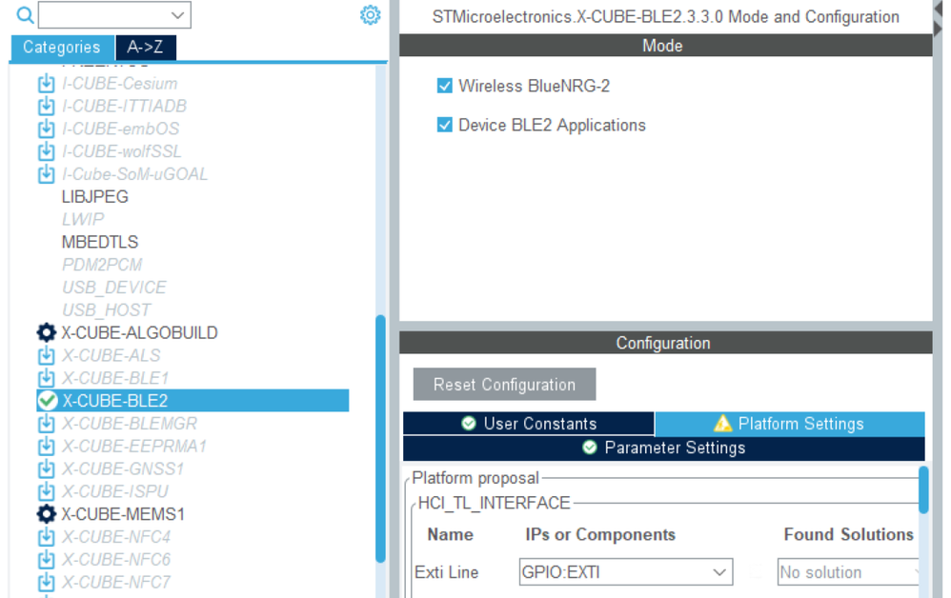This screenshot has width=951, height=598.
Task: Select X-CUBE-ALGOBUILD in the list
Action: click(x=139, y=332)
